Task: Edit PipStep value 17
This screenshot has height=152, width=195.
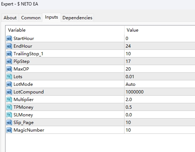Action: 160,61
